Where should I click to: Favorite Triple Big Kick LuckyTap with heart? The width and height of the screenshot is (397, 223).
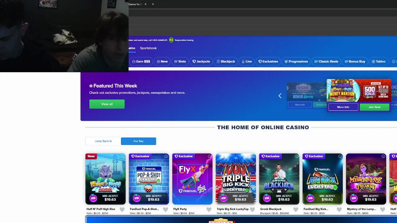252,210
